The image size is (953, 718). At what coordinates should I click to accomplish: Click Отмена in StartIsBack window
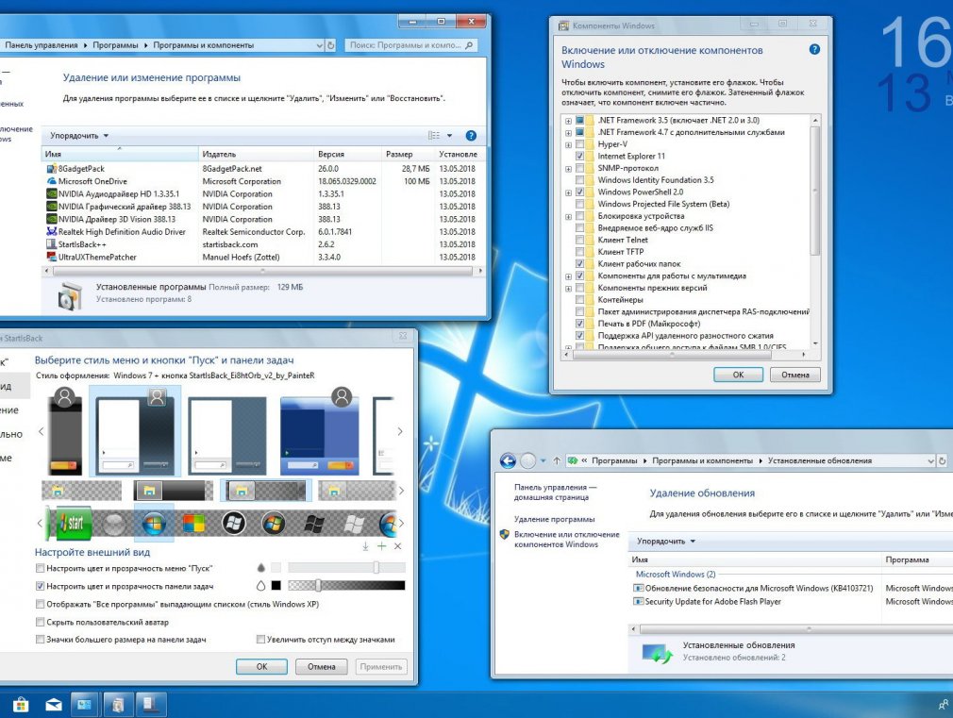tap(321, 666)
